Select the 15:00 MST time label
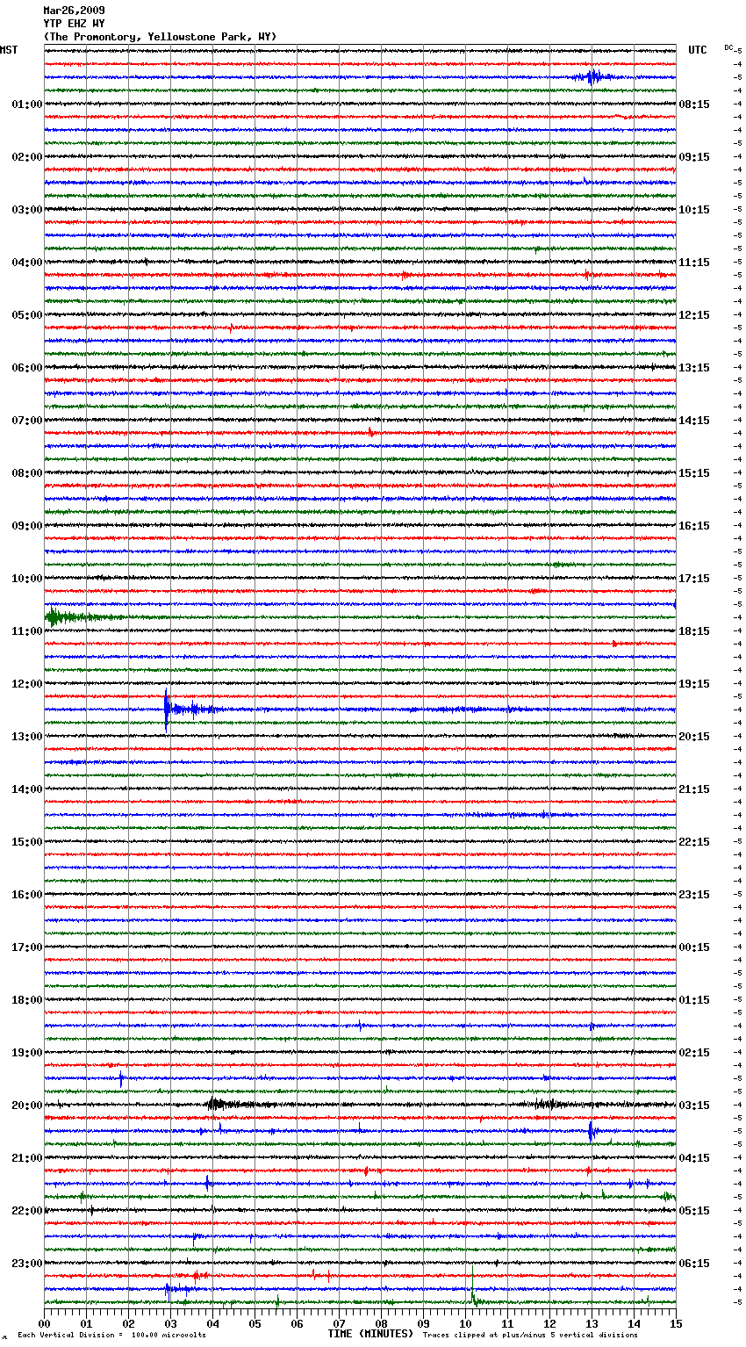The width and height of the screenshot is (746, 1347). [x=27, y=842]
